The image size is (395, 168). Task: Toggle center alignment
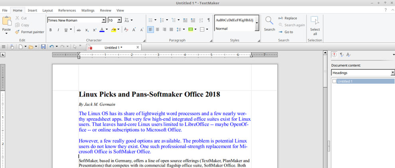click(x=158, y=30)
